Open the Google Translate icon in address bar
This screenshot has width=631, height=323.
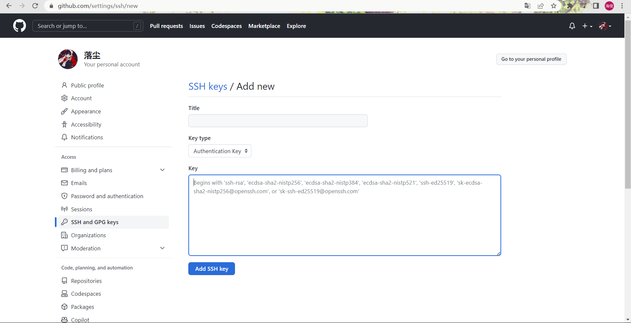pyautogui.click(x=527, y=6)
